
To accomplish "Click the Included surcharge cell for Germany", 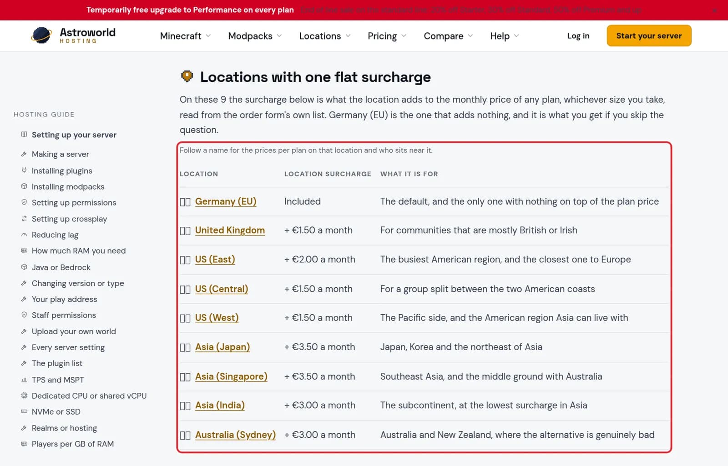I will 303,201.
